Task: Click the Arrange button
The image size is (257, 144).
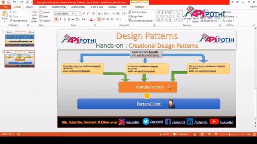Action: (x=187, y=16)
